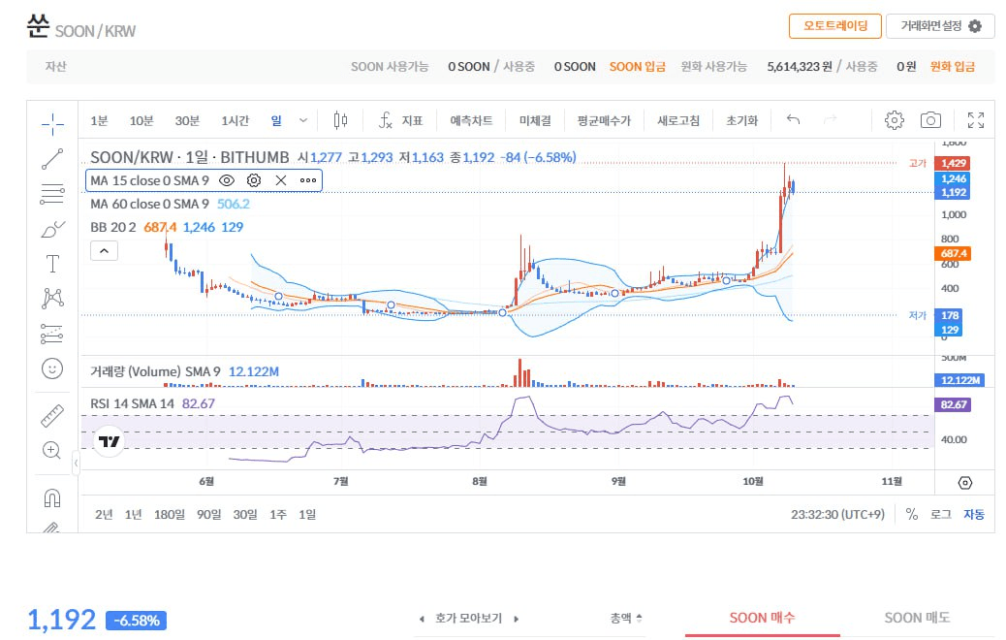1006x640 pixels.
Task: Undo the last chart action
Action: [793, 120]
